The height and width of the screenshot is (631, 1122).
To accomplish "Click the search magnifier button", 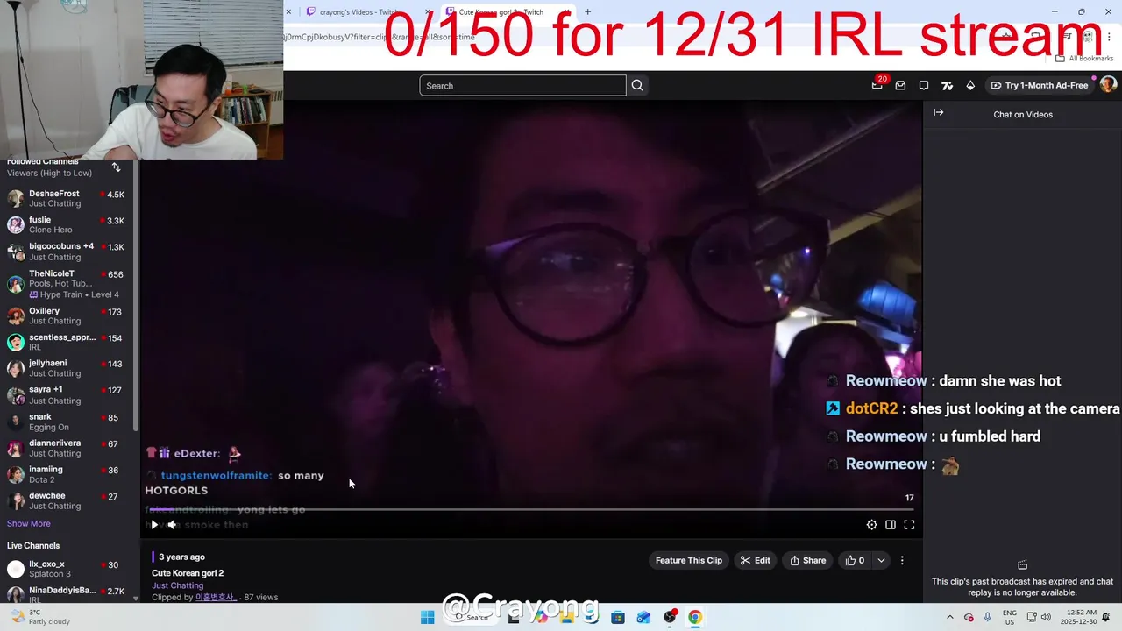I will click(x=637, y=85).
